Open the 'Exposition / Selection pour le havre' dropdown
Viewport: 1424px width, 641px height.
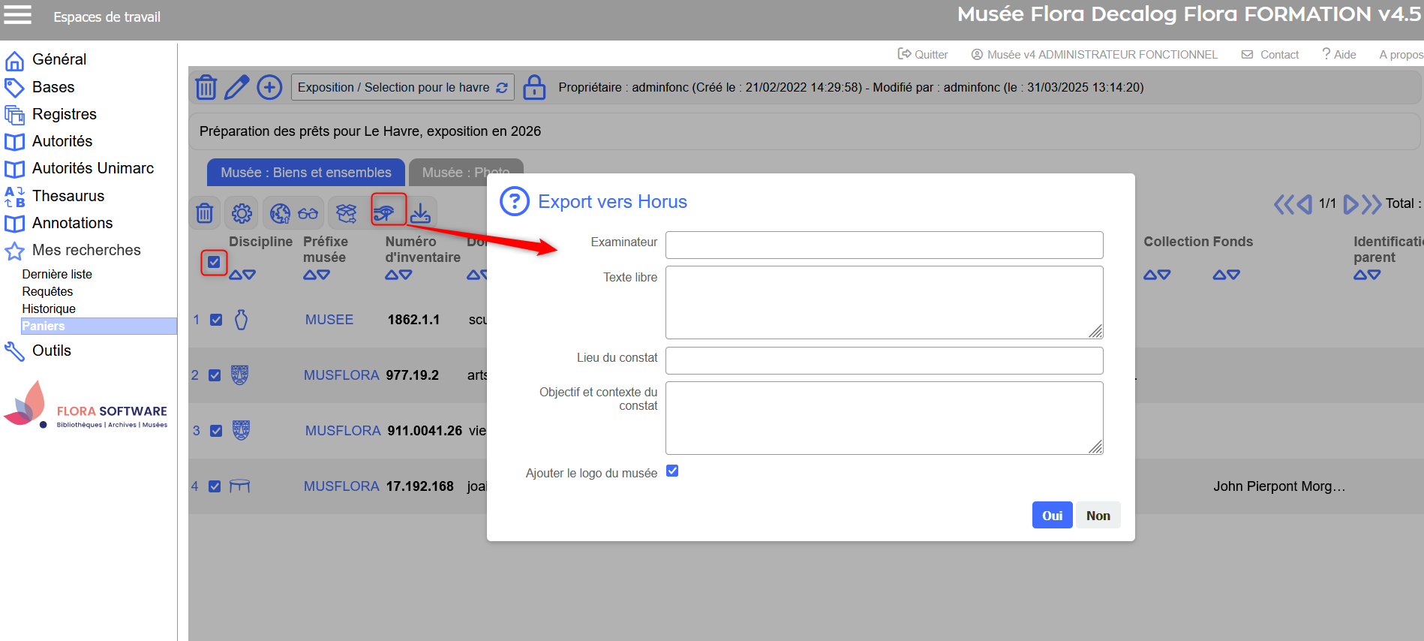tap(402, 87)
